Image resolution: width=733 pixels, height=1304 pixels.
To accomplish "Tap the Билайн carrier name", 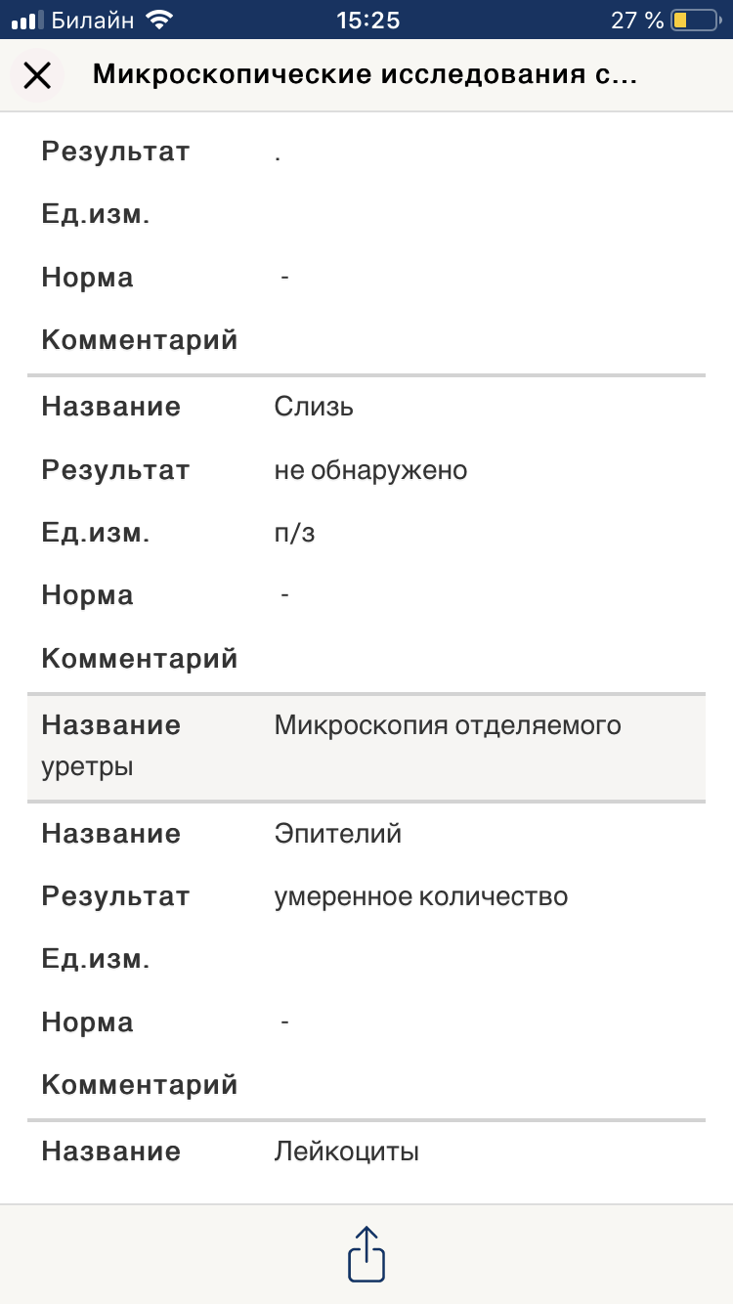I will [92, 20].
